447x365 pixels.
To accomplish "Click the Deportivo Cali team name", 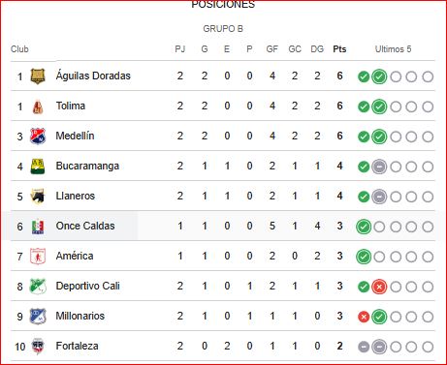I will coord(87,286).
